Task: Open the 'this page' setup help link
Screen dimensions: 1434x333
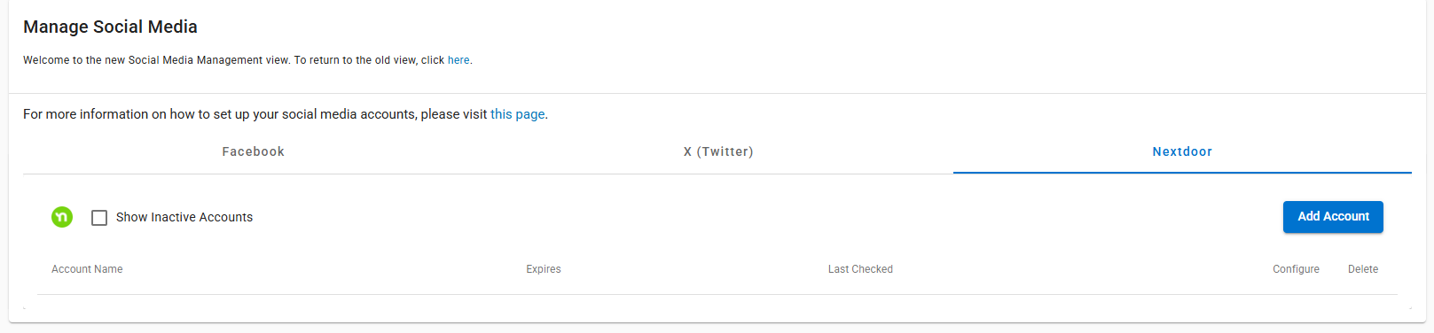Action: pyautogui.click(x=518, y=114)
